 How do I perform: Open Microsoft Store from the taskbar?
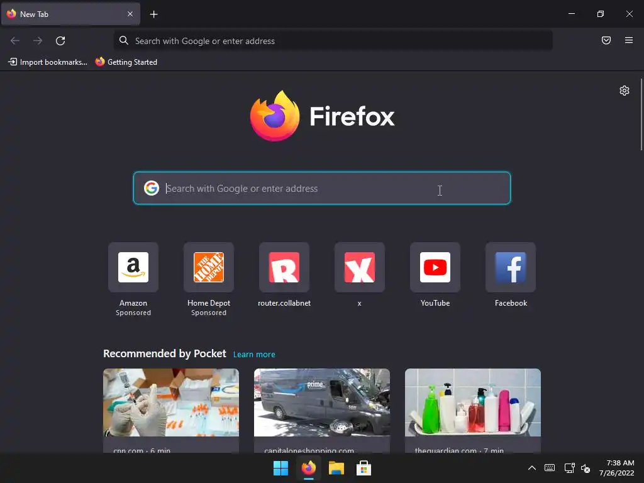pos(364,468)
